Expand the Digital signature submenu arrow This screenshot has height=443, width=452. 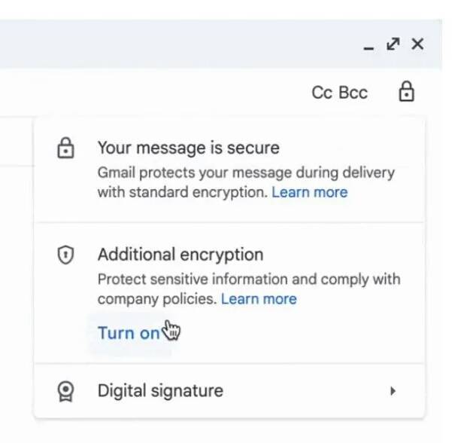[392, 391]
